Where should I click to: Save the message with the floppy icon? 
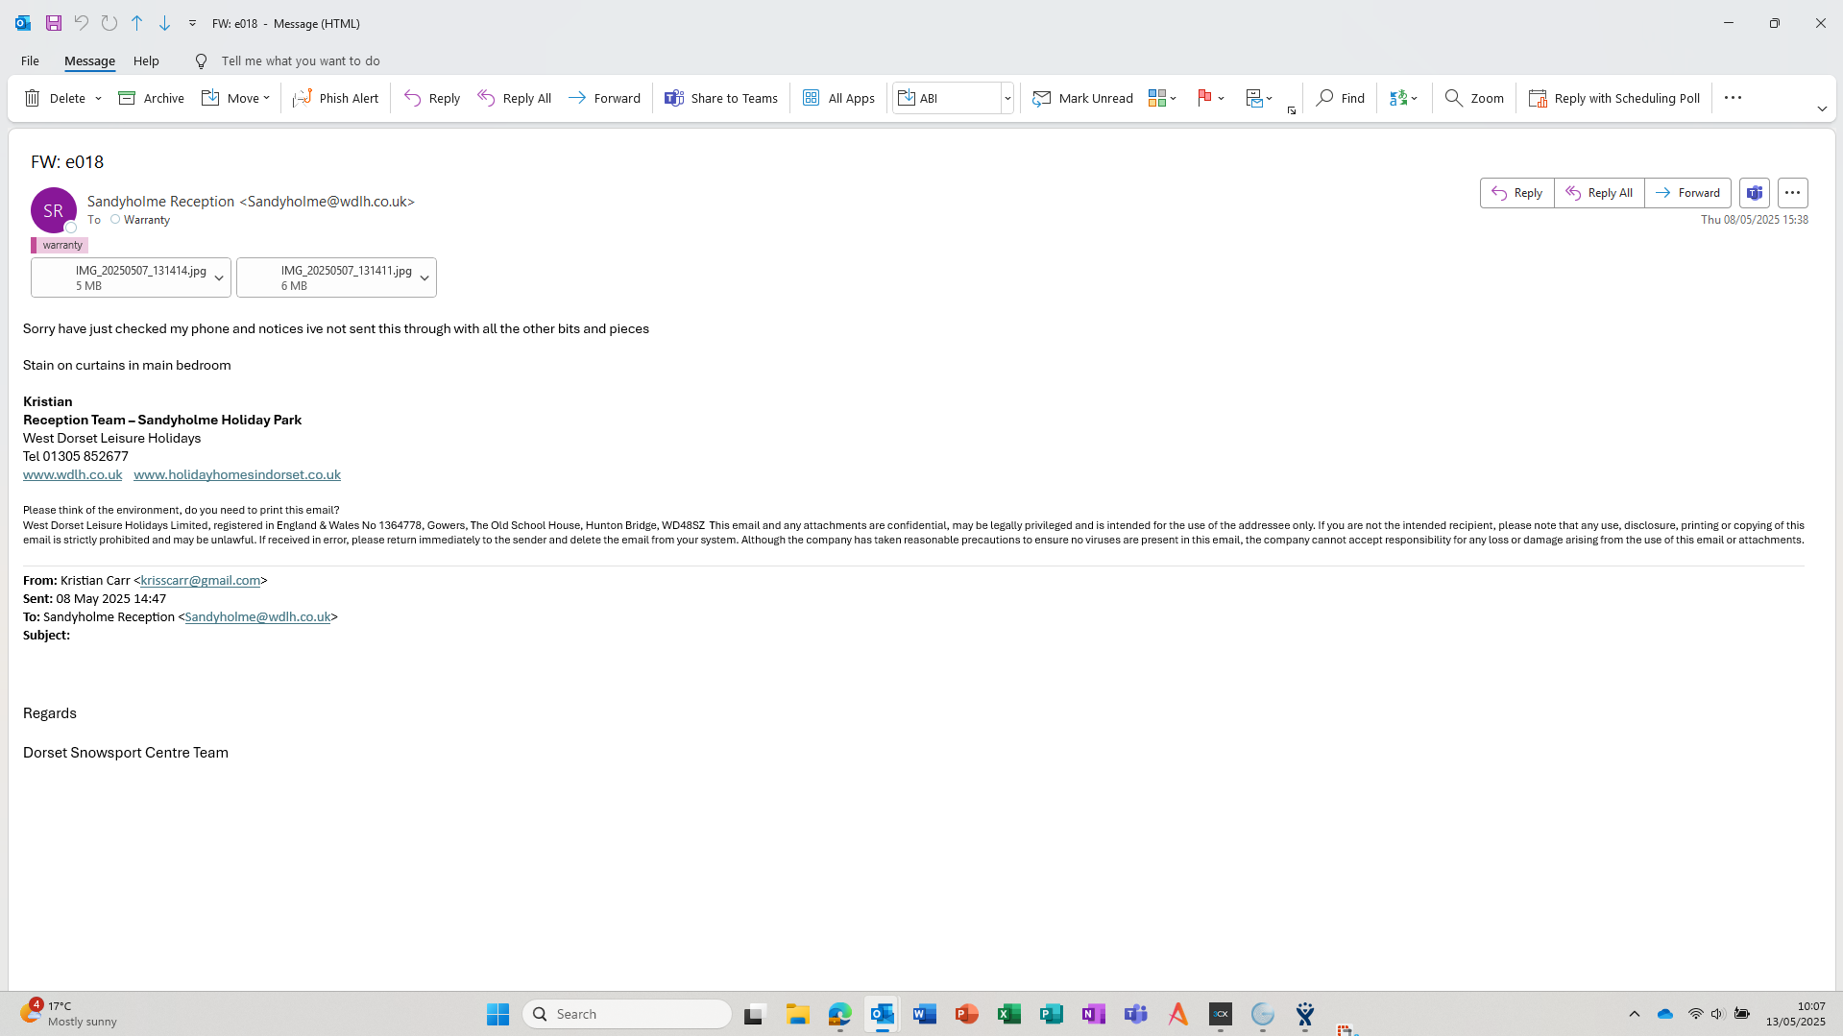pyautogui.click(x=54, y=23)
